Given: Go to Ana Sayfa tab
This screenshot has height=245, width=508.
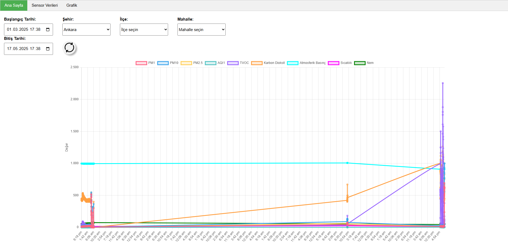Looking at the screenshot, I should pos(14,5).
